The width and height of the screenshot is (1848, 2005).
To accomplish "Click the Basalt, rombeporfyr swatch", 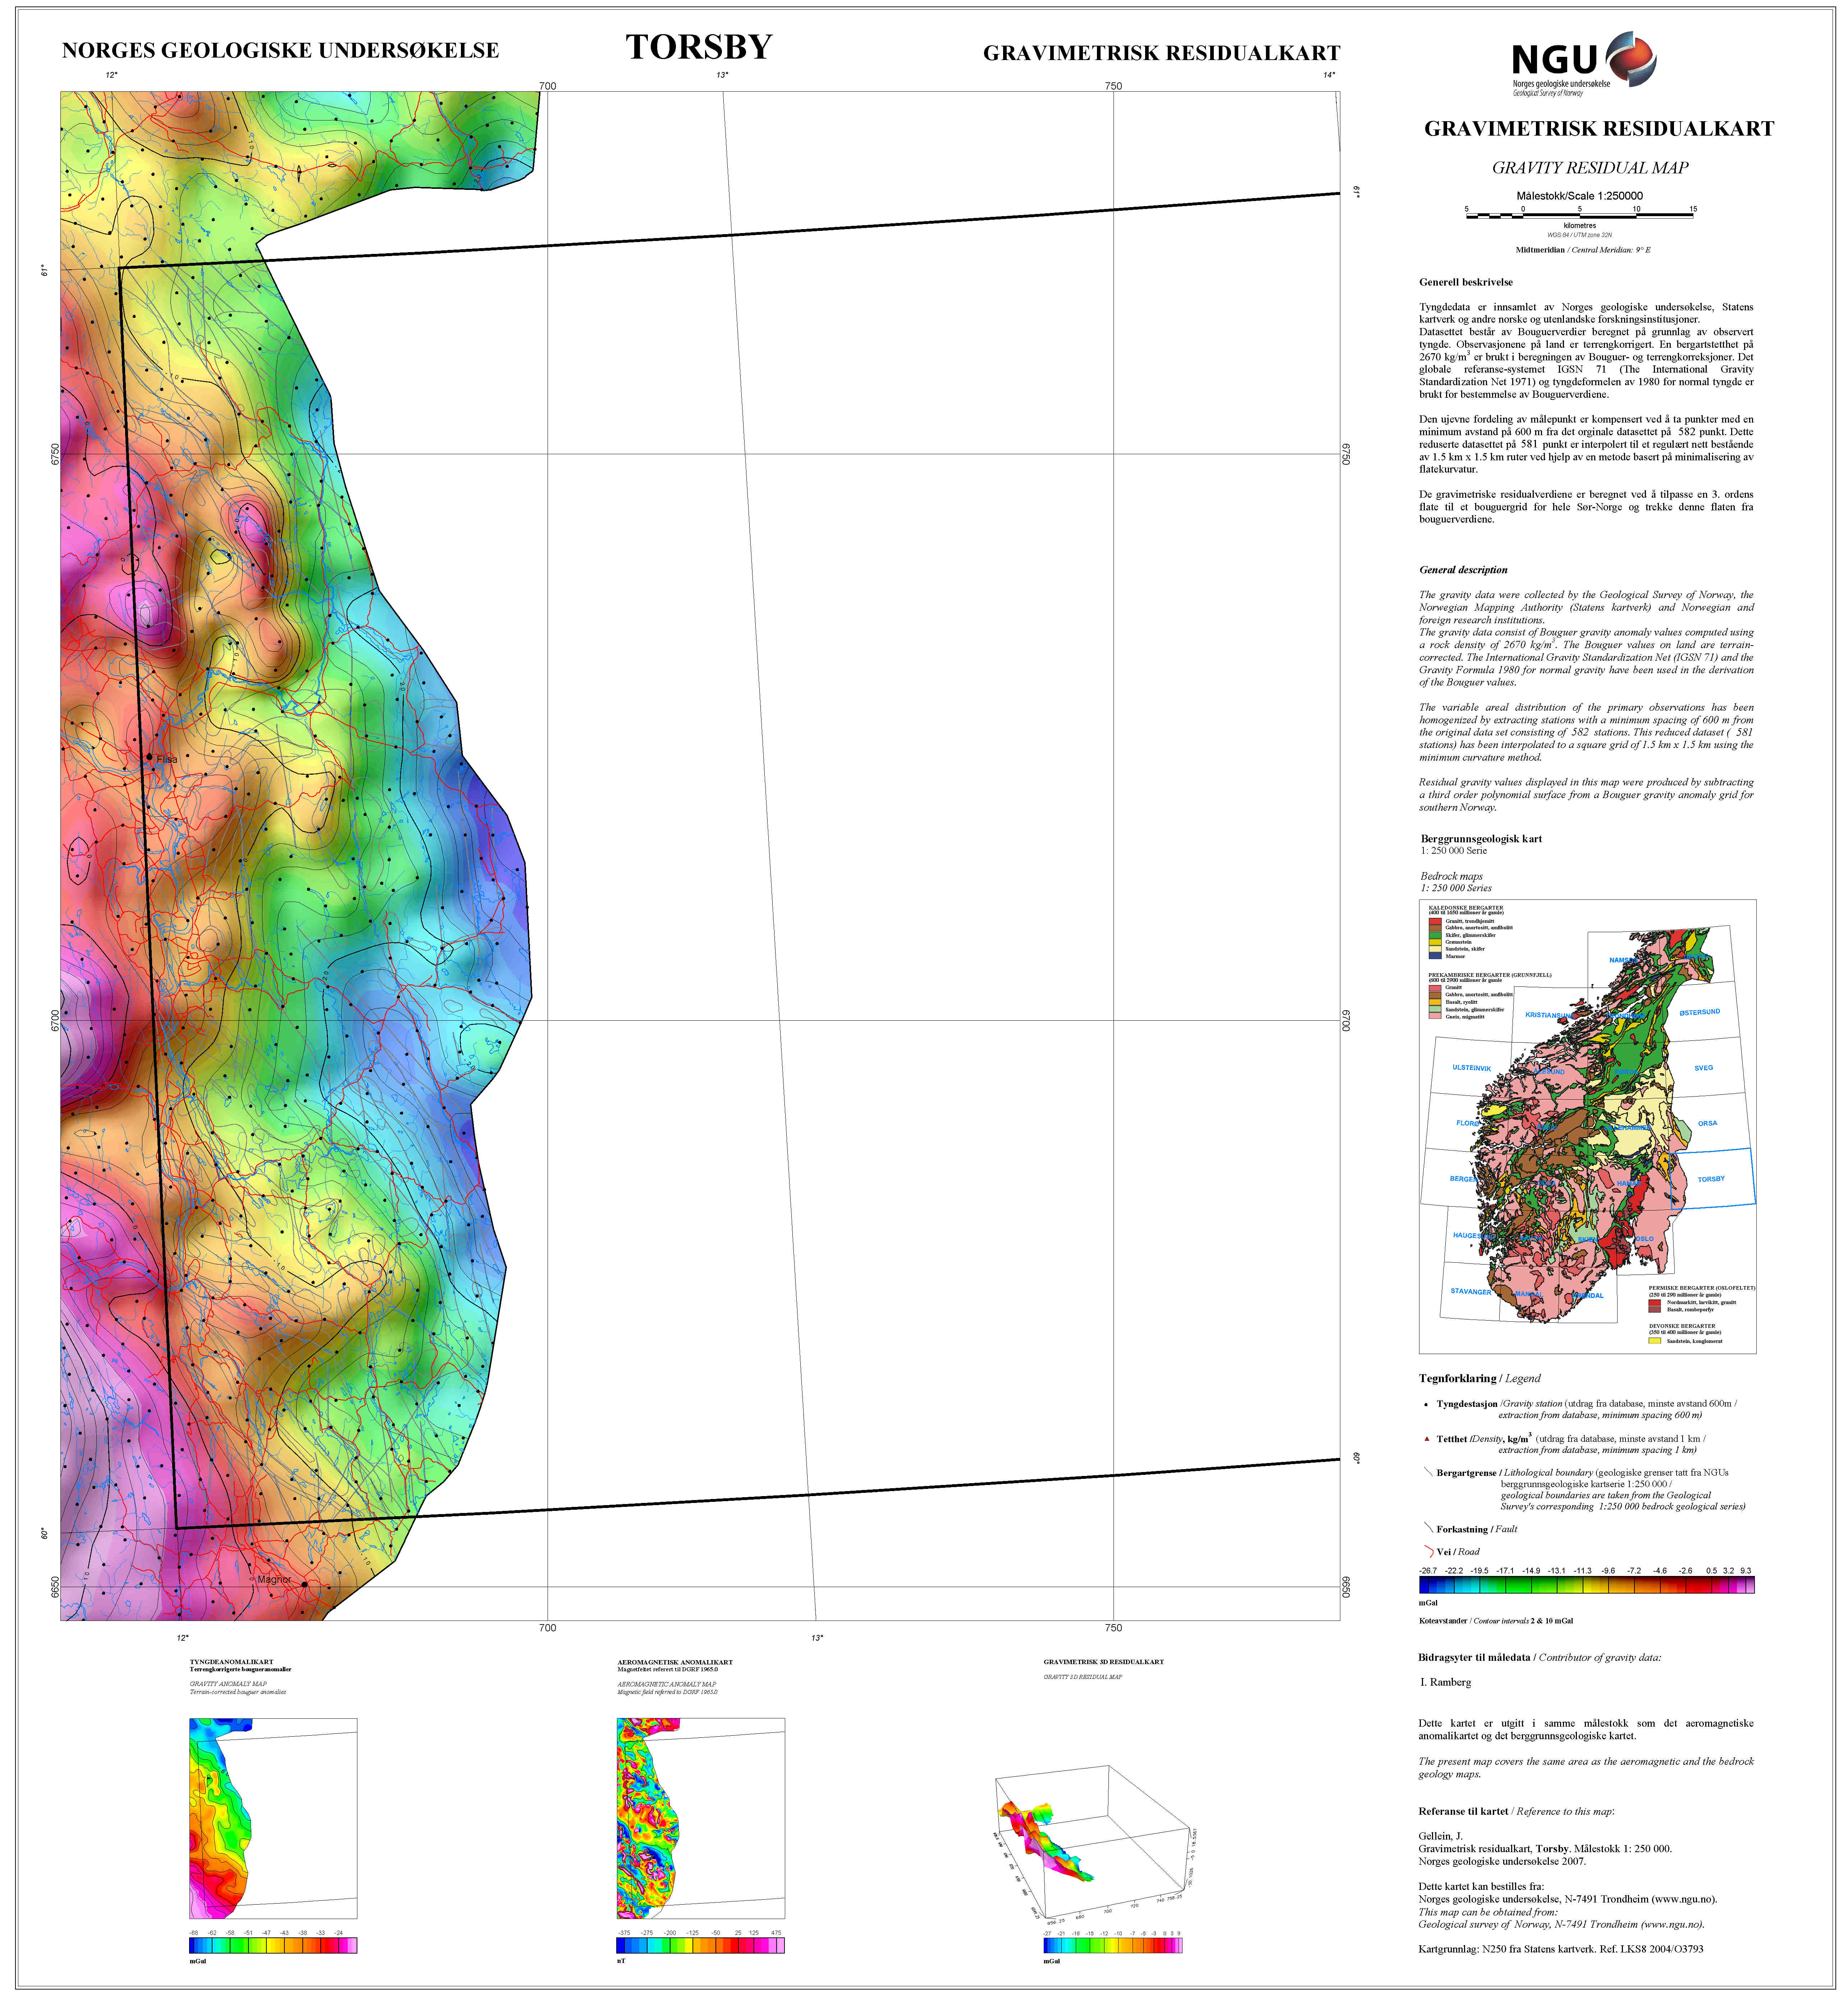I will point(1655,1310).
